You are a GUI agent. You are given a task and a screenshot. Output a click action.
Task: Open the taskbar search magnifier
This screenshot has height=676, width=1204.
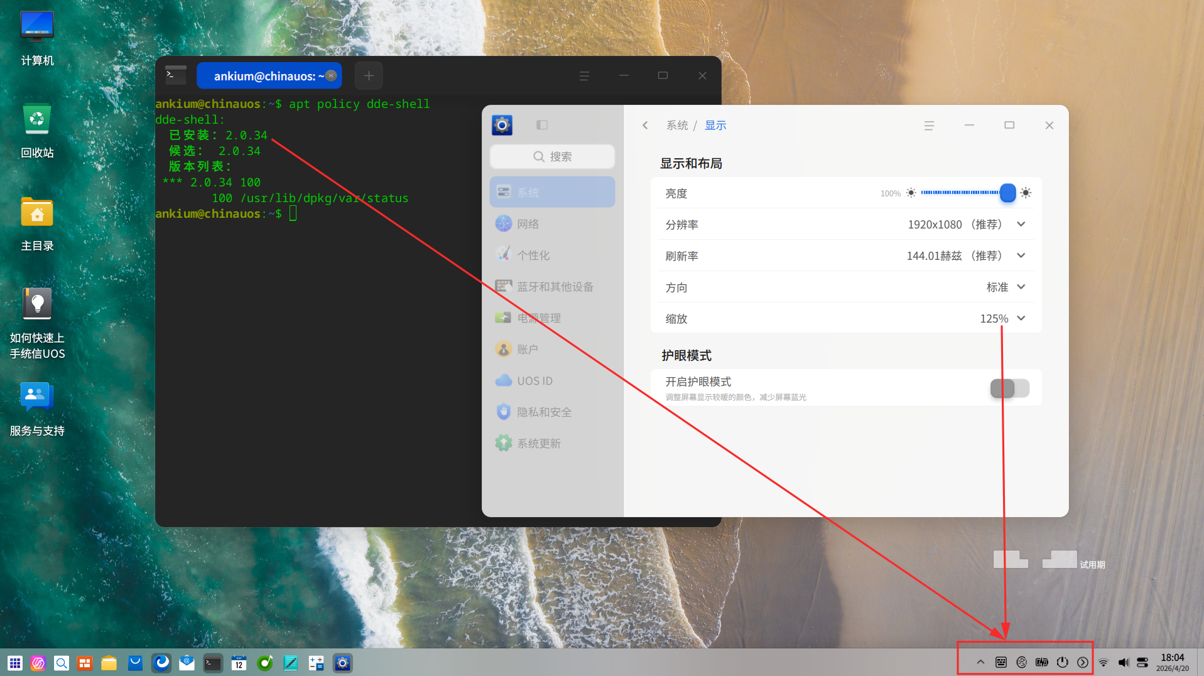tap(62, 663)
